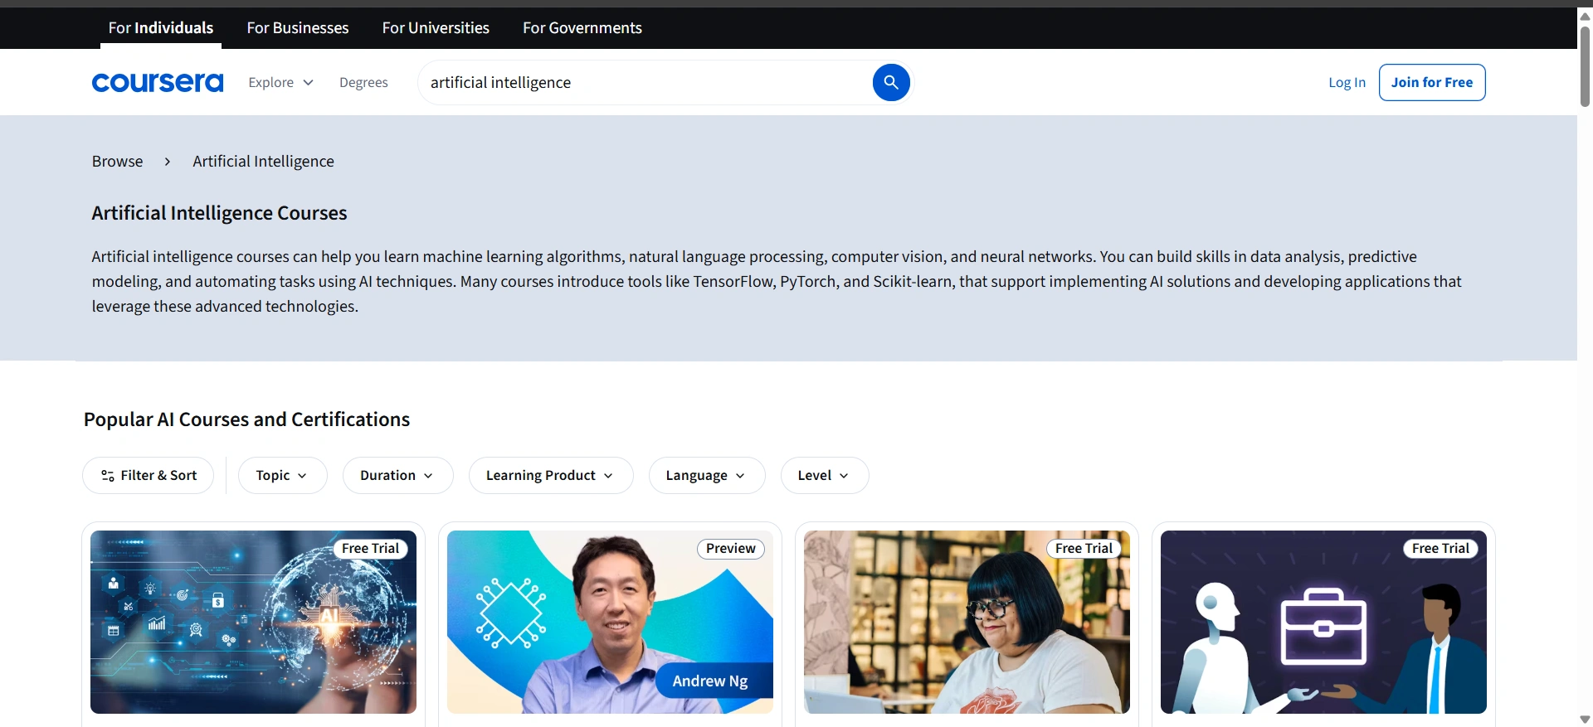Open the AI globe course thumbnail

pos(253,622)
